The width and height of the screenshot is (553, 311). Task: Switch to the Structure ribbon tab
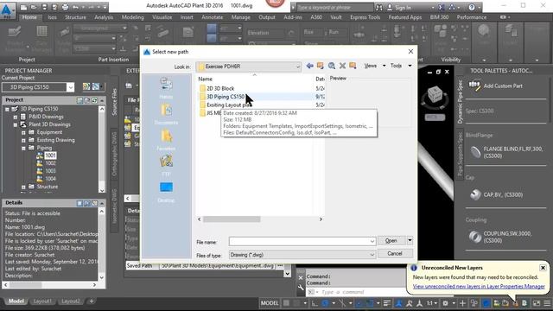tap(75, 17)
